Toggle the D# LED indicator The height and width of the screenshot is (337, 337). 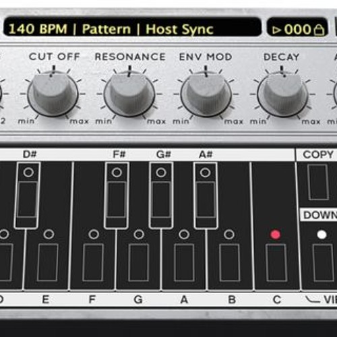[28, 173]
